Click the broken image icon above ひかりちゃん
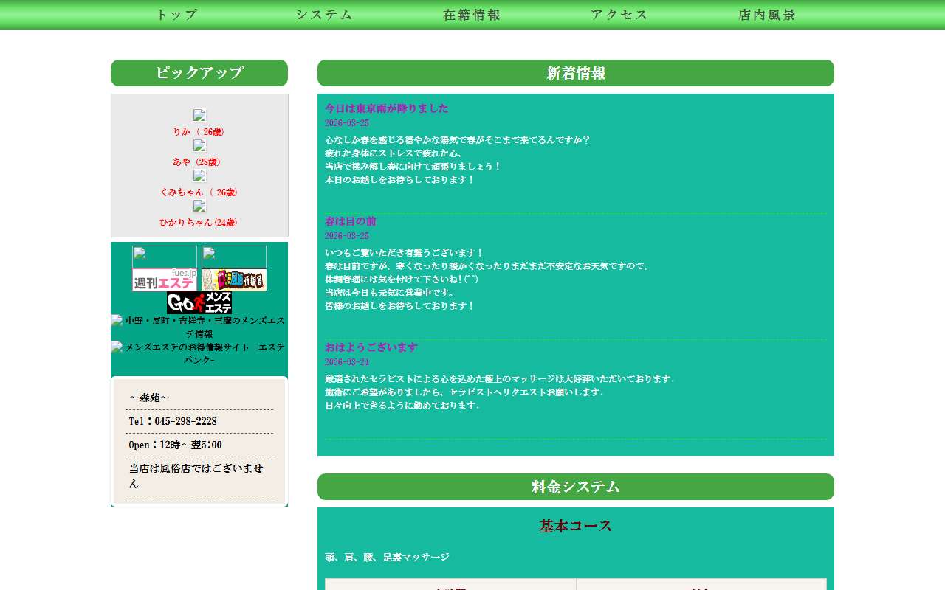Viewport: 945px width, 590px height. tap(199, 206)
